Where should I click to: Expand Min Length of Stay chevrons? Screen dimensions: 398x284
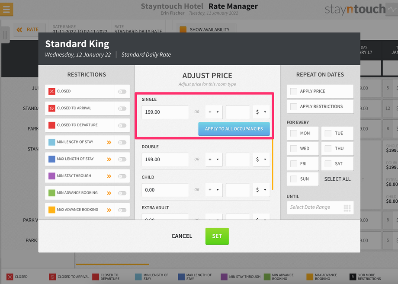click(109, 142)
